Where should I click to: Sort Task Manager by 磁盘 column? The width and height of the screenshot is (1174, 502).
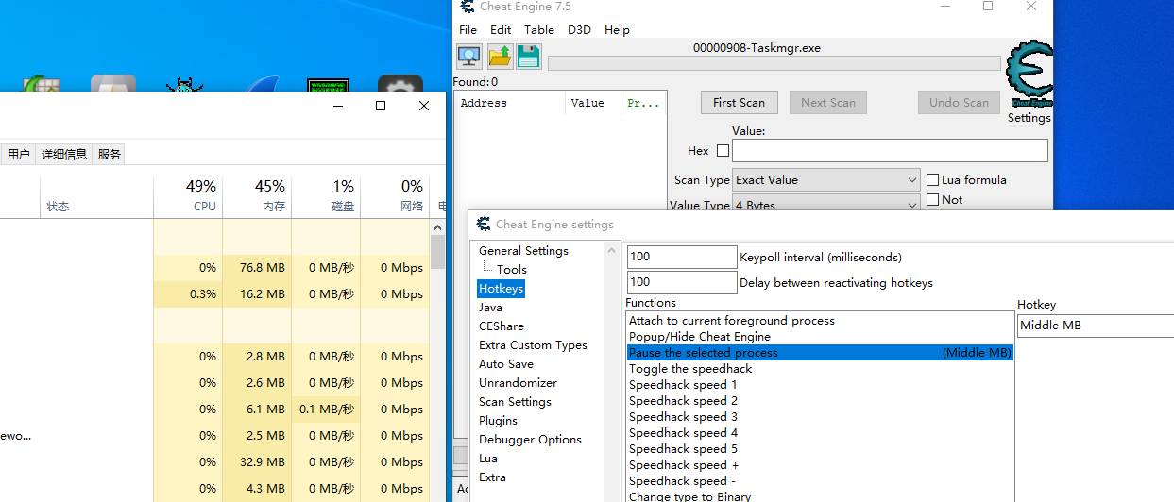[326, 197]
